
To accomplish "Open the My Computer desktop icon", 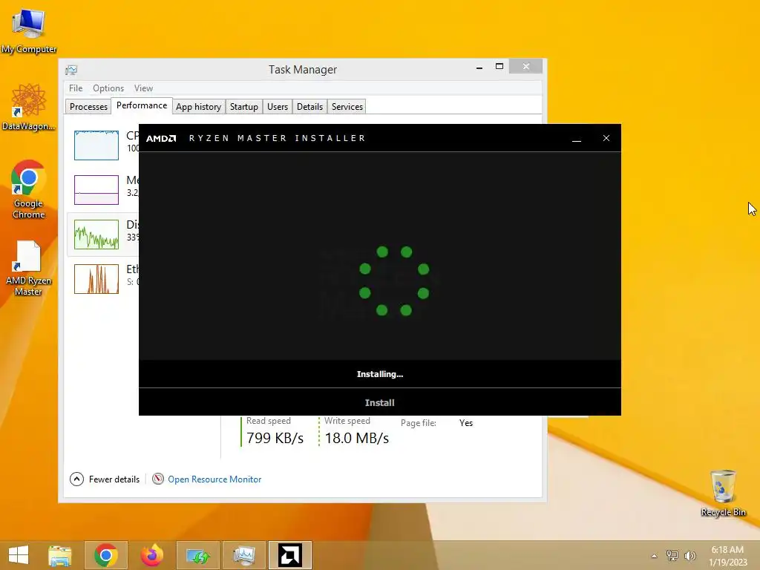I will (29, 30).
